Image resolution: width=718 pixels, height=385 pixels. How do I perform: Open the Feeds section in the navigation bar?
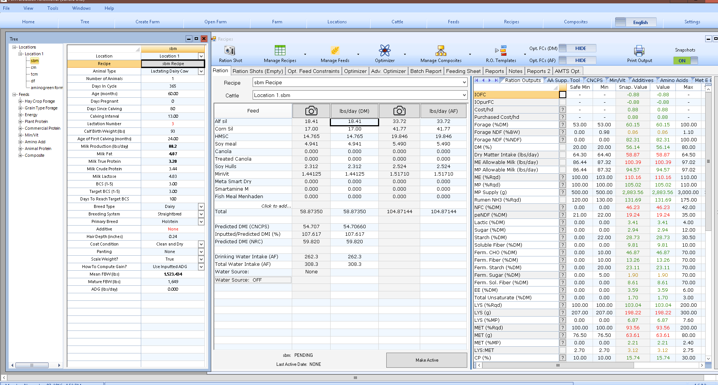tap(454, 22)
